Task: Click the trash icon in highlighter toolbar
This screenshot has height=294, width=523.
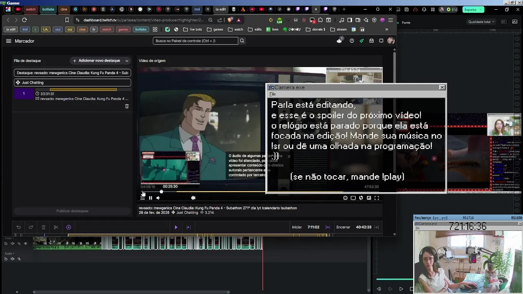Action: (x=43, y=227)
